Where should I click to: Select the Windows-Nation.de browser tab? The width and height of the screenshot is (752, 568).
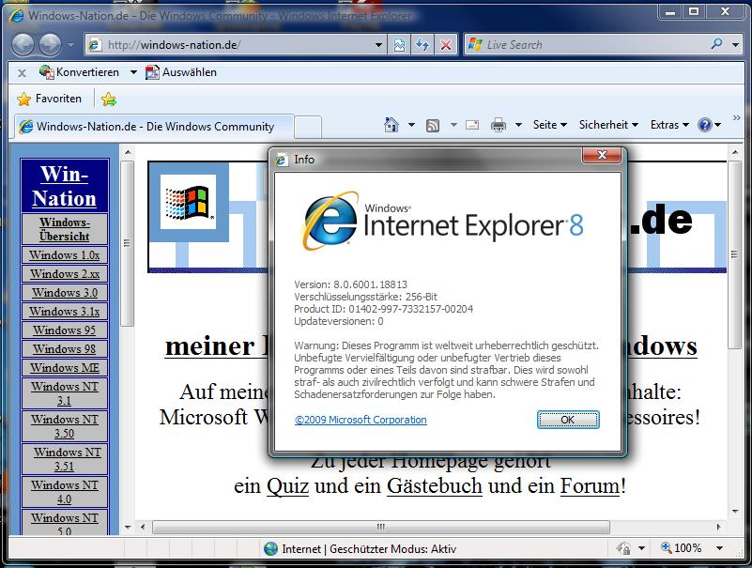[155, 127]
